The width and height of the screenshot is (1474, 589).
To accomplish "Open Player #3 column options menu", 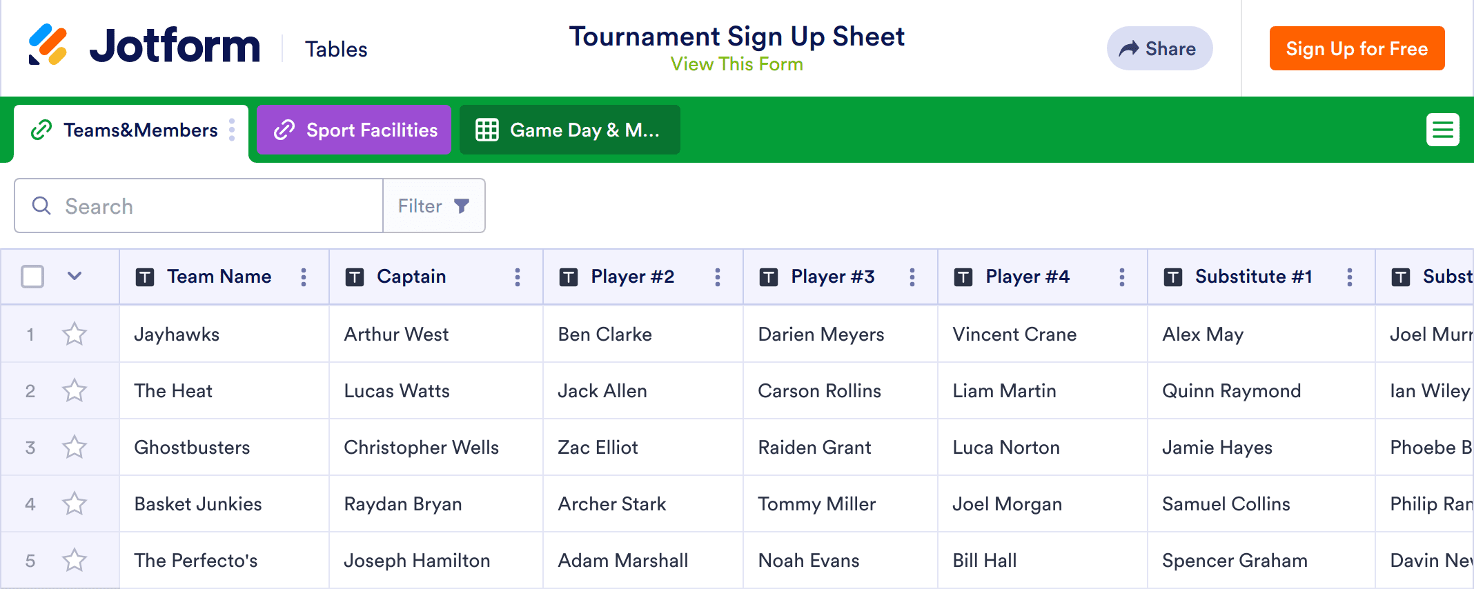I will pyautogui.click(x=912, y=277).
